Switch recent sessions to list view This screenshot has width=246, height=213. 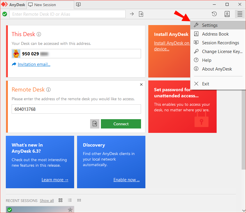[70, 200]
